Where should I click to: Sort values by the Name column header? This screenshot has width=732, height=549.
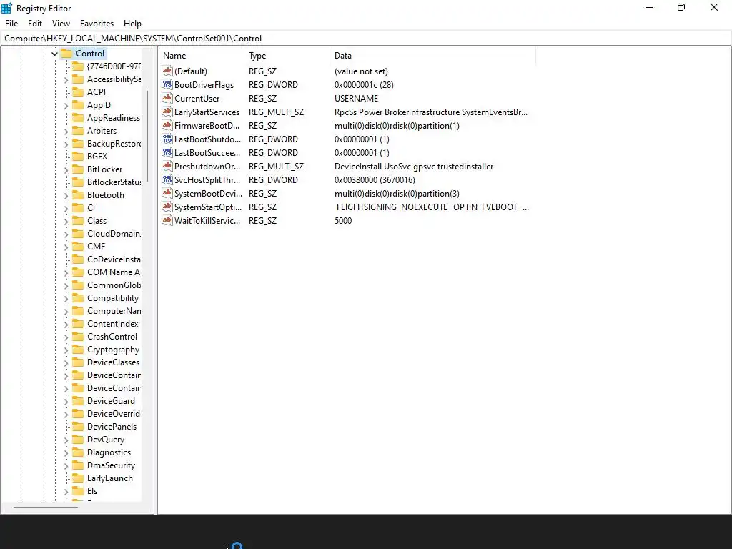pyautogui.click(x=201, y=56)
